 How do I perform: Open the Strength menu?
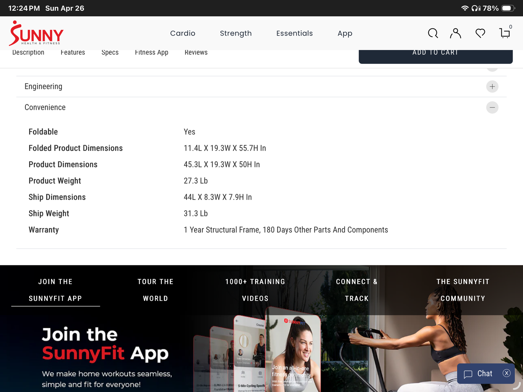tap(236, 33)
